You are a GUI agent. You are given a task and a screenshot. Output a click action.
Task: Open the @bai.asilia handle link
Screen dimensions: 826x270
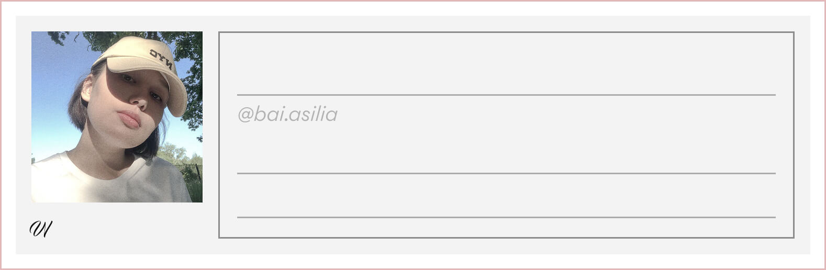(287, 114)
